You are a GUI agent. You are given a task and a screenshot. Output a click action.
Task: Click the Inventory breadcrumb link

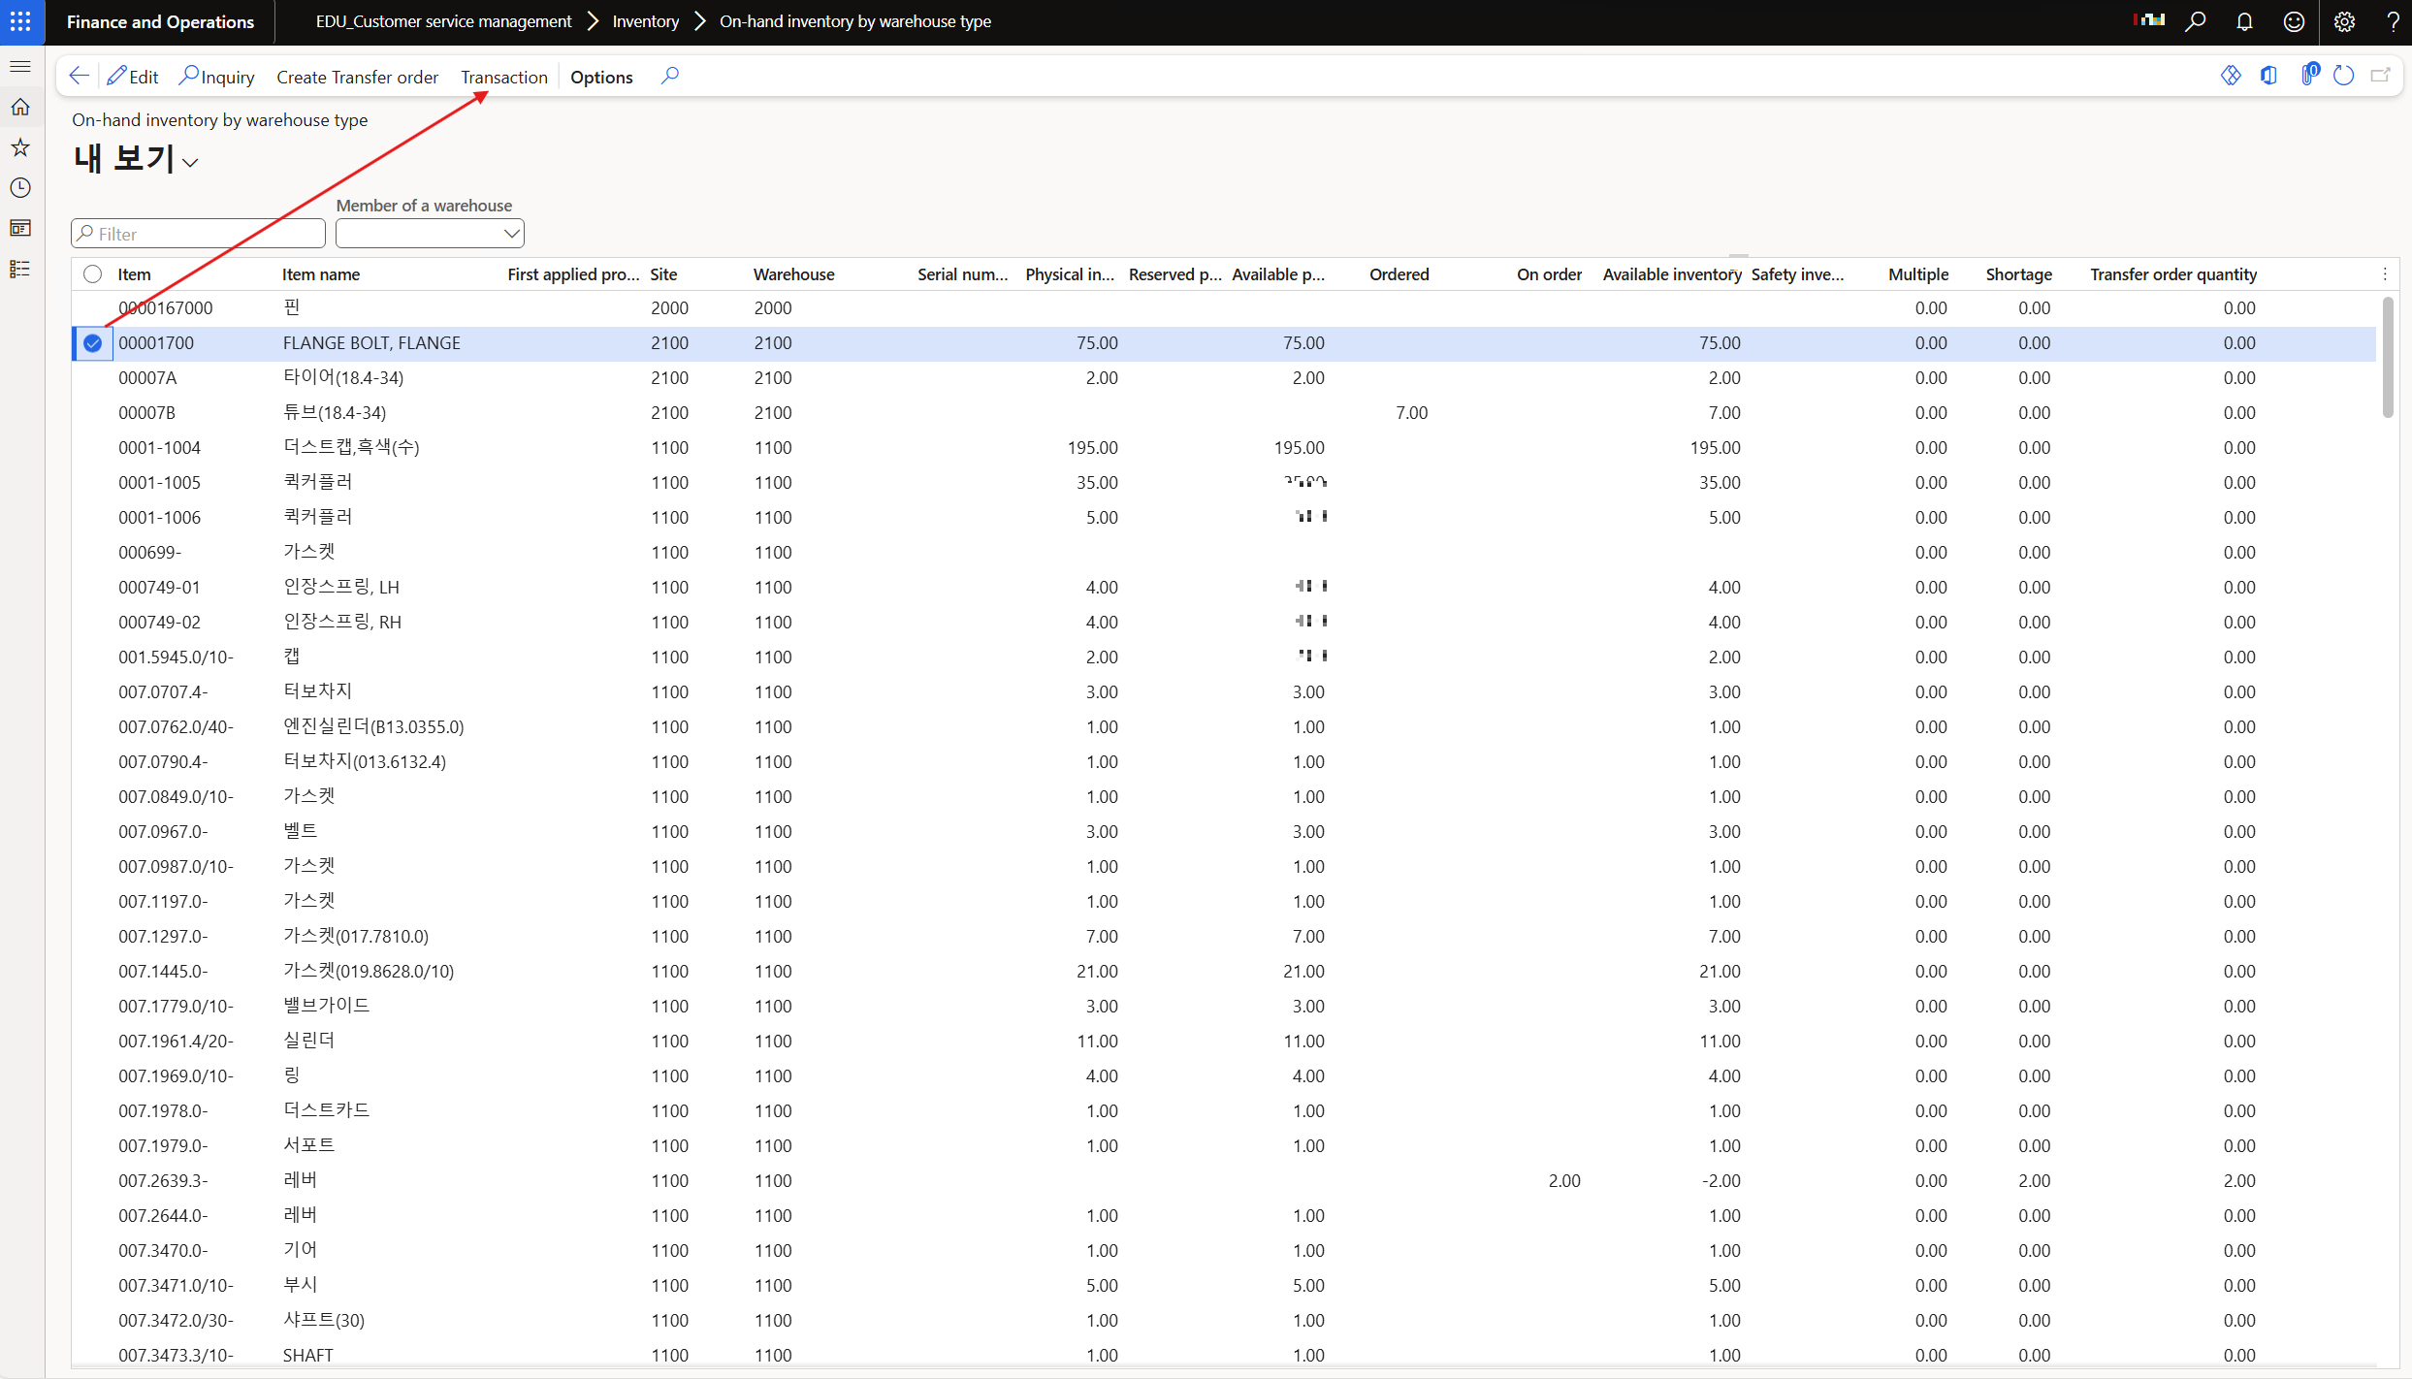tap(645, 21)
